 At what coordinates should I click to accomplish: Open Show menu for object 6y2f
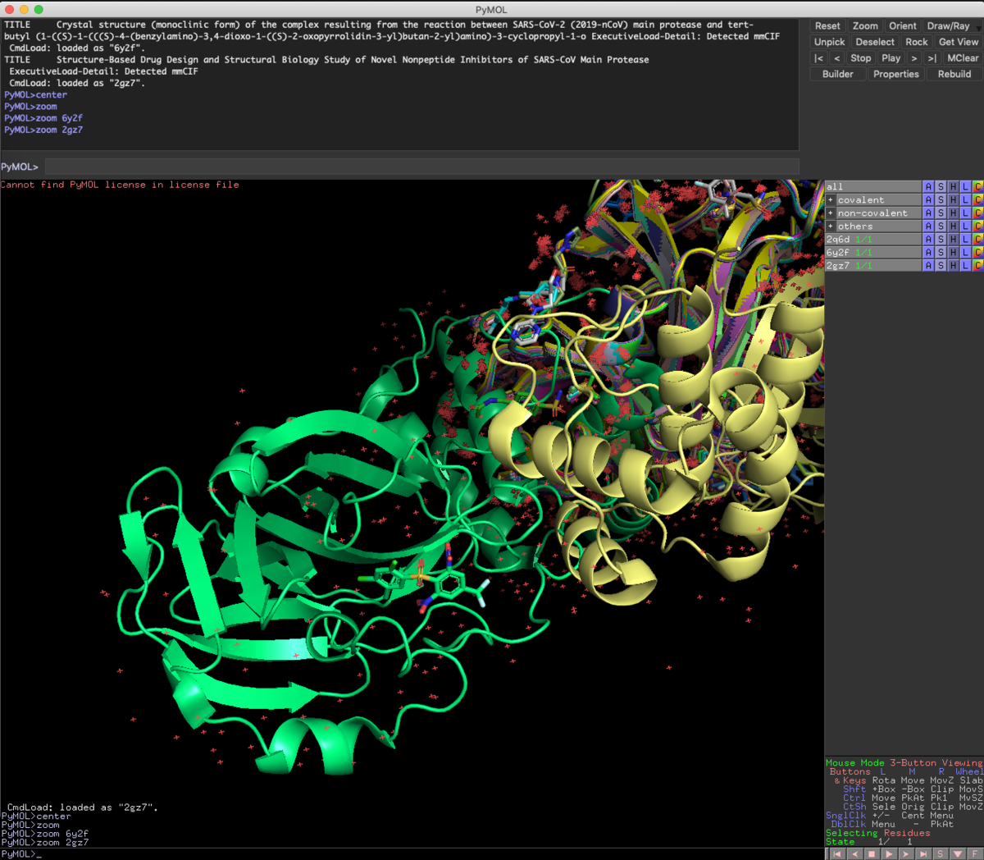coord(941,253)
